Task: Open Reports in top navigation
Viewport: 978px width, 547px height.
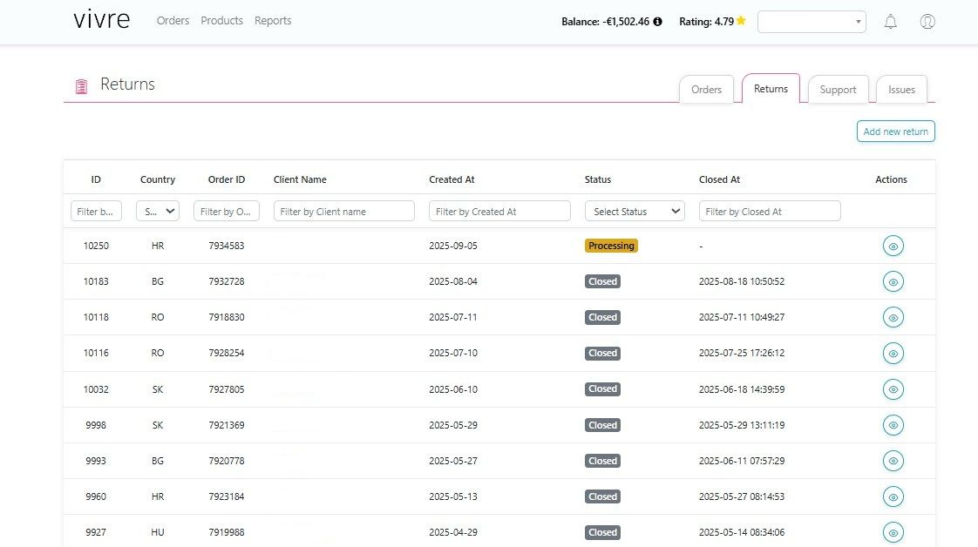Action: tap(273, 21)
